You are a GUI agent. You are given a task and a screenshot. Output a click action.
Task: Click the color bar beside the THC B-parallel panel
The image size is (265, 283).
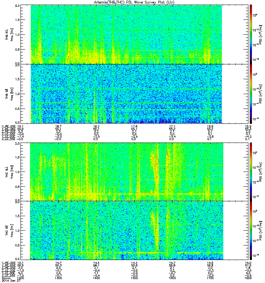pyautogui.click(x=251, y=231)
